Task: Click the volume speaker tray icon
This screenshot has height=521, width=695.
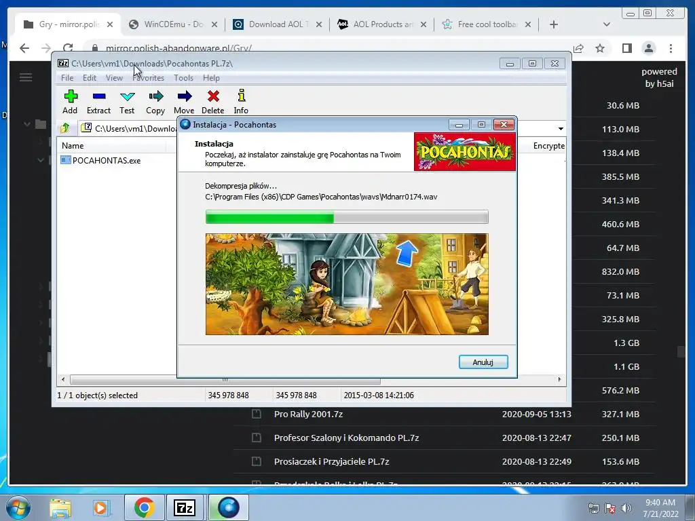Action: coord(626,508)
